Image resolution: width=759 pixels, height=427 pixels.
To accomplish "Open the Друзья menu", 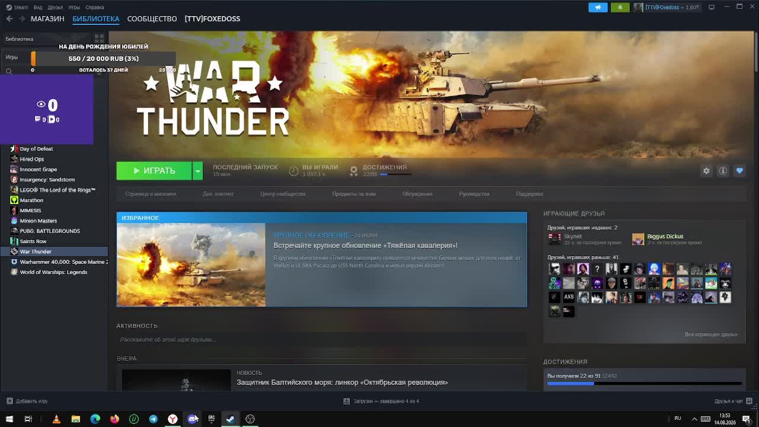I will pyautogui.click(x=55, y=7).
